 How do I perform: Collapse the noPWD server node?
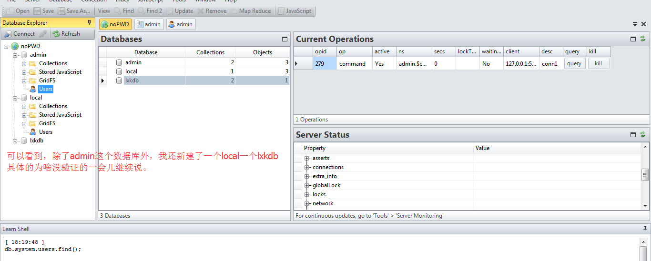click(6, 46)
